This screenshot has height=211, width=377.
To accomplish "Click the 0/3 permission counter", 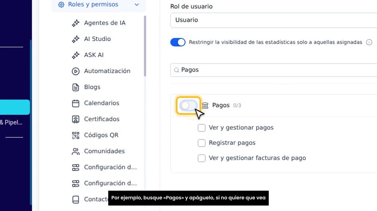I will point(237,105).
